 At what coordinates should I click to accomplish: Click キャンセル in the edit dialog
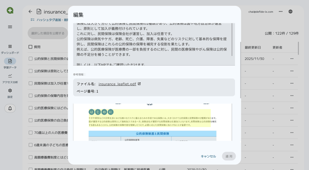coord(208,156)
